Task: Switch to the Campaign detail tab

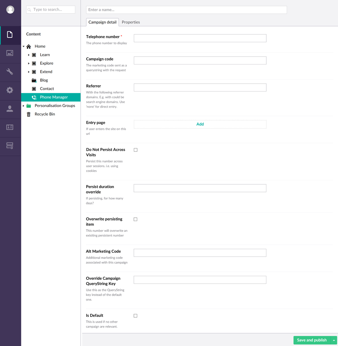Action: click(x=102, y=22)
